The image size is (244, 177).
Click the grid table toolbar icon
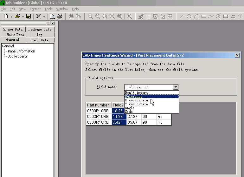click(x=170, y=17)
